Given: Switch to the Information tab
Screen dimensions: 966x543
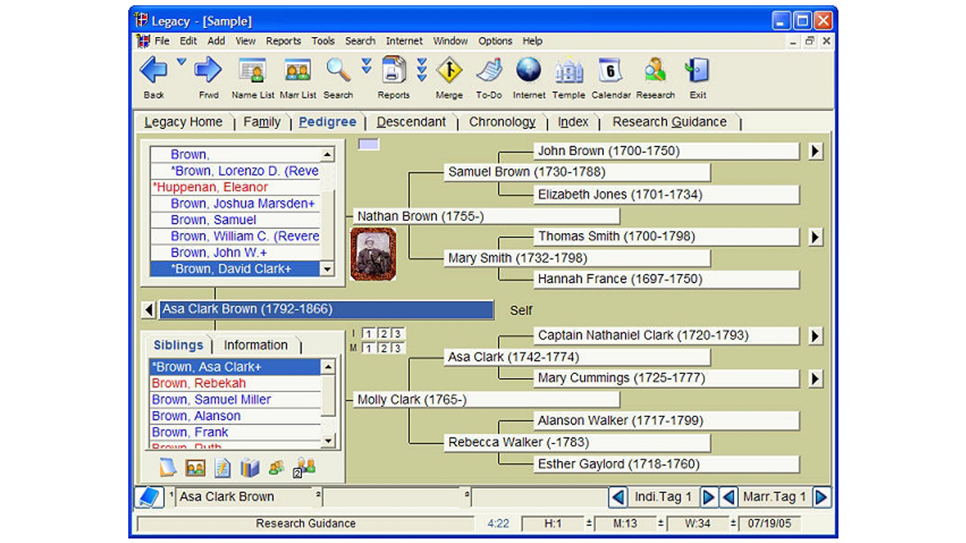Looking at the screenshot, I should [x=256, y=345].
